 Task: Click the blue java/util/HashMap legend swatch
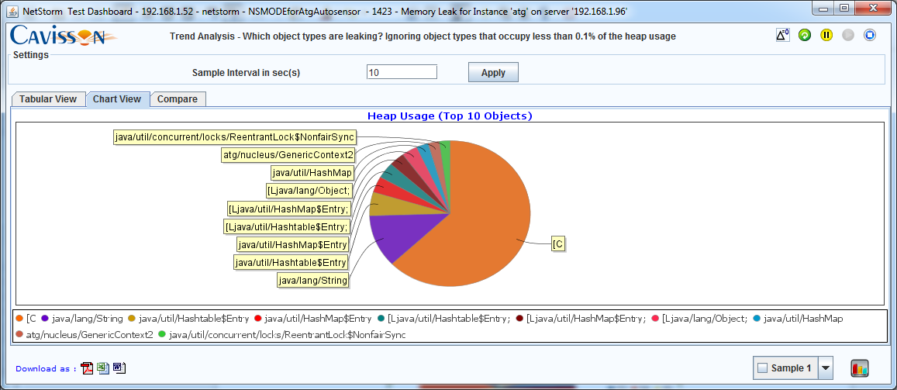[x=757, y=319]
